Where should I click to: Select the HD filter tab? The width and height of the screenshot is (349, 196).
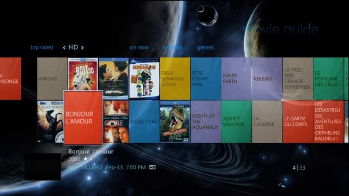(x=73, y=47)
